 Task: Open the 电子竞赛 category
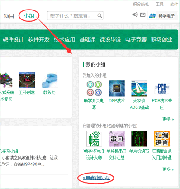point(136,39)
